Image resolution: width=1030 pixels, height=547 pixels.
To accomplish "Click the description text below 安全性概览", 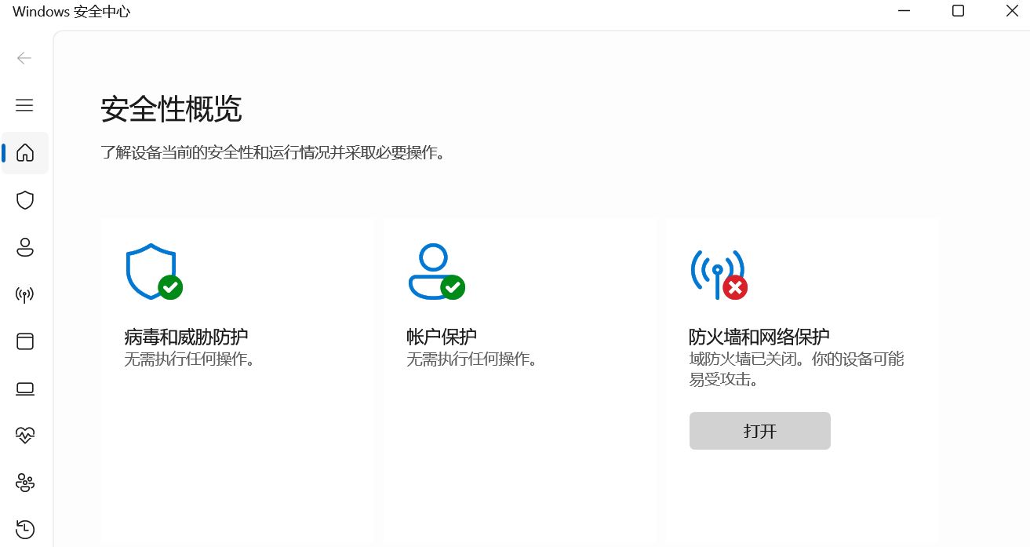I will 274,152.
